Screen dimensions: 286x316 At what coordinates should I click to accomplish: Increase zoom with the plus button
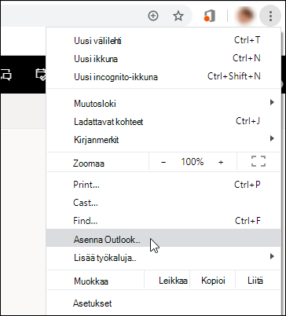(221, 162)
